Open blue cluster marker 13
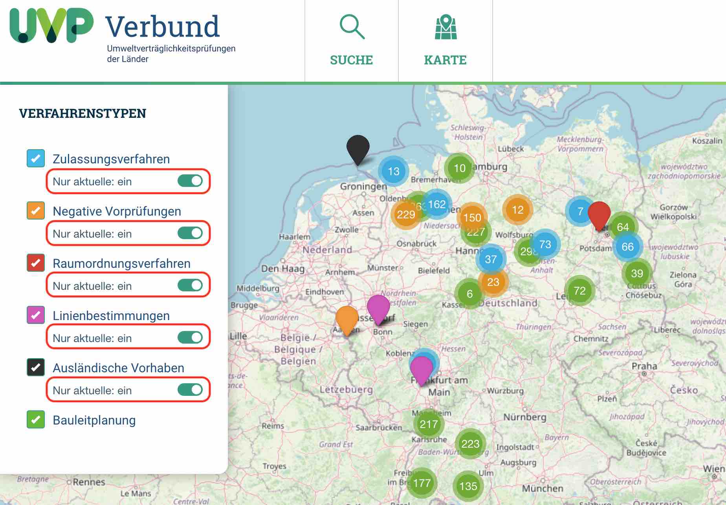Viewport: 726px width, 505px height. (x=393, y=171)
